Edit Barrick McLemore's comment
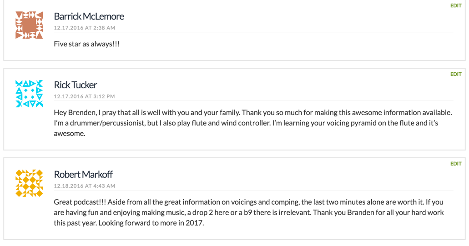Viewport: 469px width, 246px height. tap(456, 6)
